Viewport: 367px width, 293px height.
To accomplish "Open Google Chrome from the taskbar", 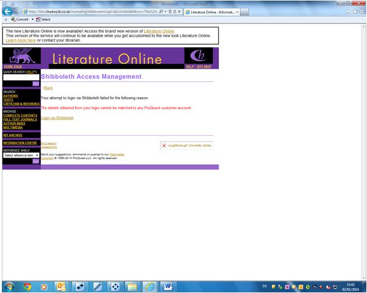I will pyautogui.click(x=27, y=286).
